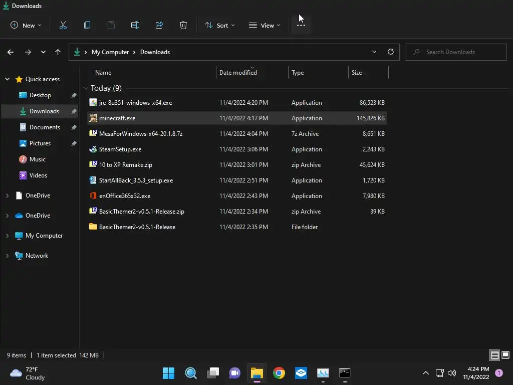This screenshot has height=385, width=513.
Task: Select Downloads in navigation pane
Action: (40, 111)
